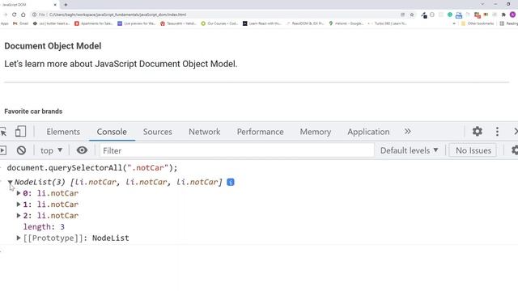518x291 pixels.
Task: Click the No Issues button
Action: 473,150
